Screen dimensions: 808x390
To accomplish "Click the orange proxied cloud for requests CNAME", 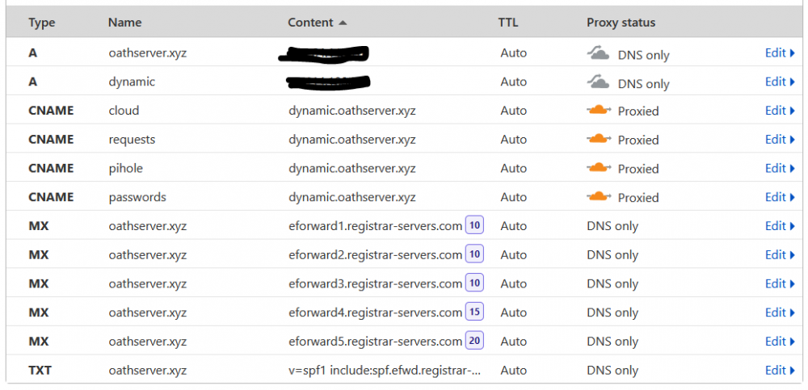I will pos(598,139).
